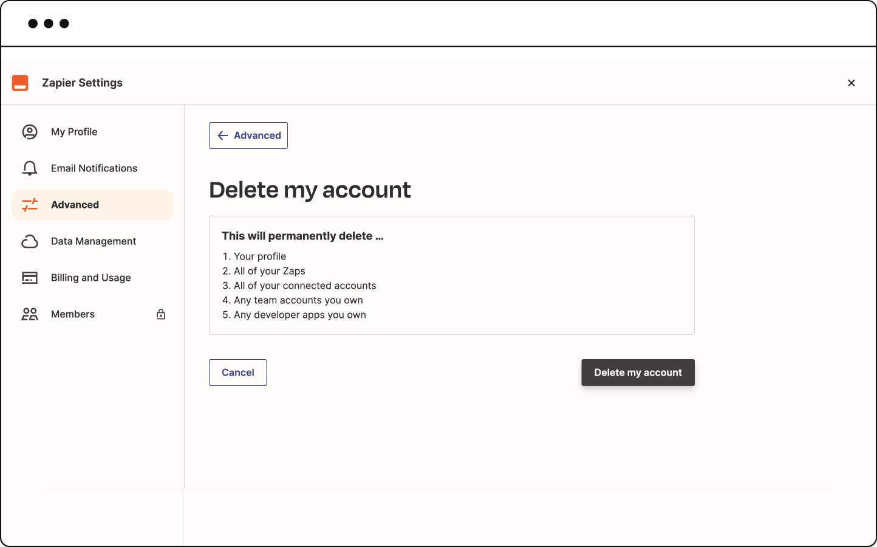This screenshot has height=547, width=877.
Task: Click the list item 'All of your Zaps'
Action: pyautogui.click(x=270, y=271)
